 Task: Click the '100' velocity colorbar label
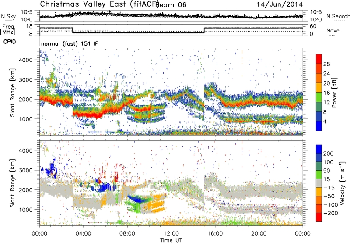329,162
